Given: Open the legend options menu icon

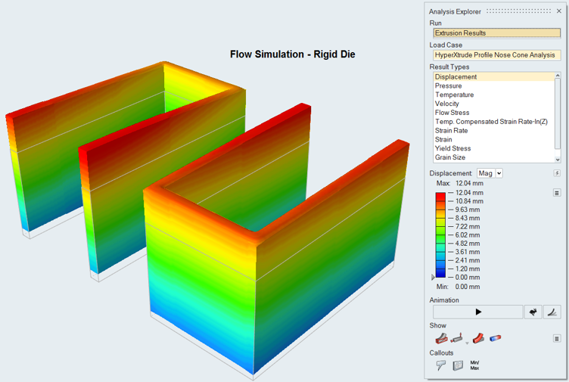Looking at the screenshot, I should [x=557, y=194].
